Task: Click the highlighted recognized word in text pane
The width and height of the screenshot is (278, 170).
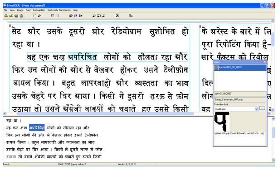Action: tap(37, 127)
